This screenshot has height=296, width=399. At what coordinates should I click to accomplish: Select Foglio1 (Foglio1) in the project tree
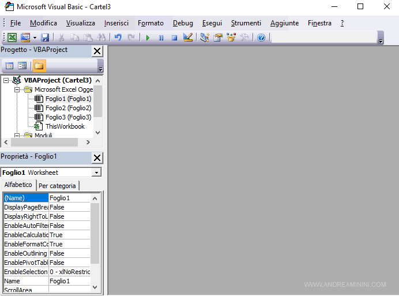(68, 99)
